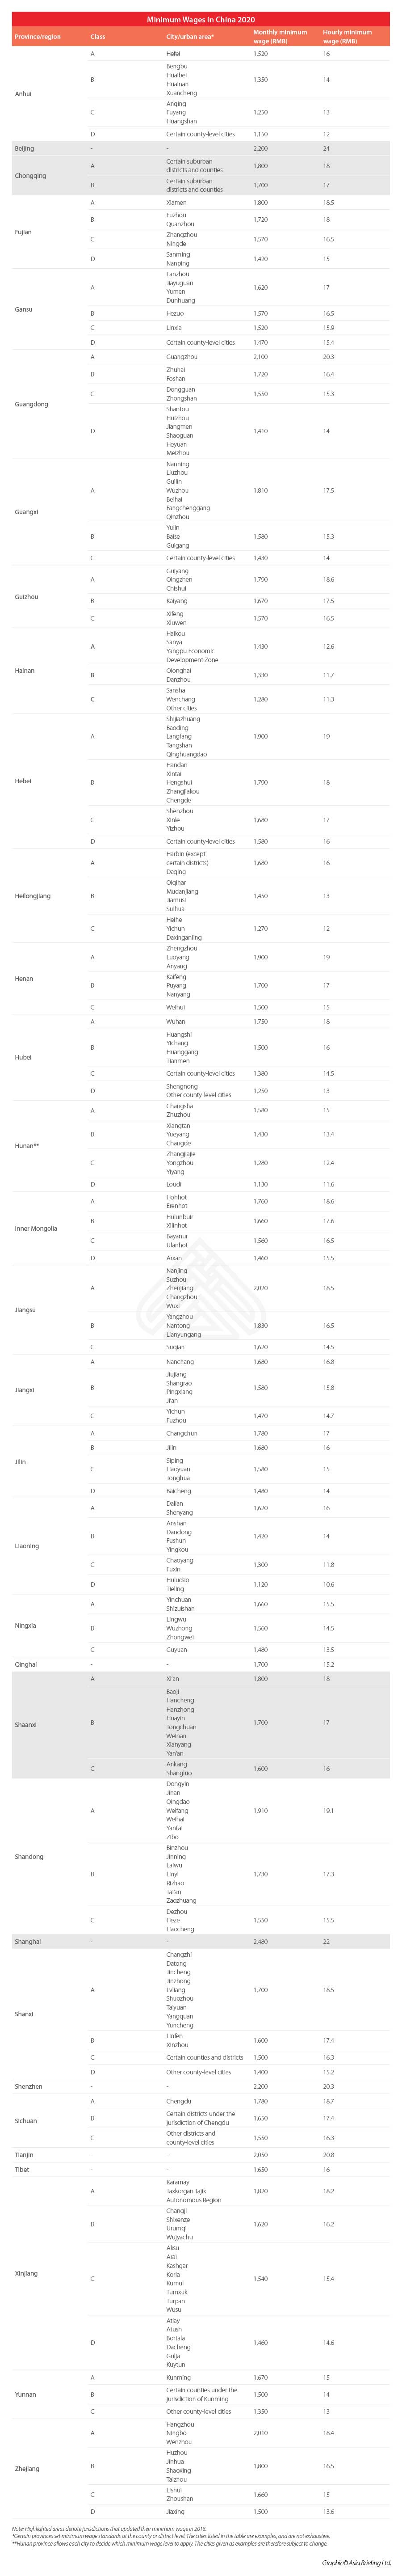
Task: Click the "Minimum Wages in China 2020" title
Action: pyautogui.click(x=201, y=19)
